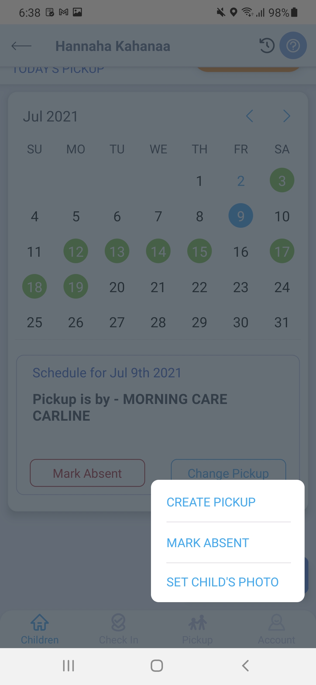
Task: Pick July 20 on the calendar
Action: (117, 287)
